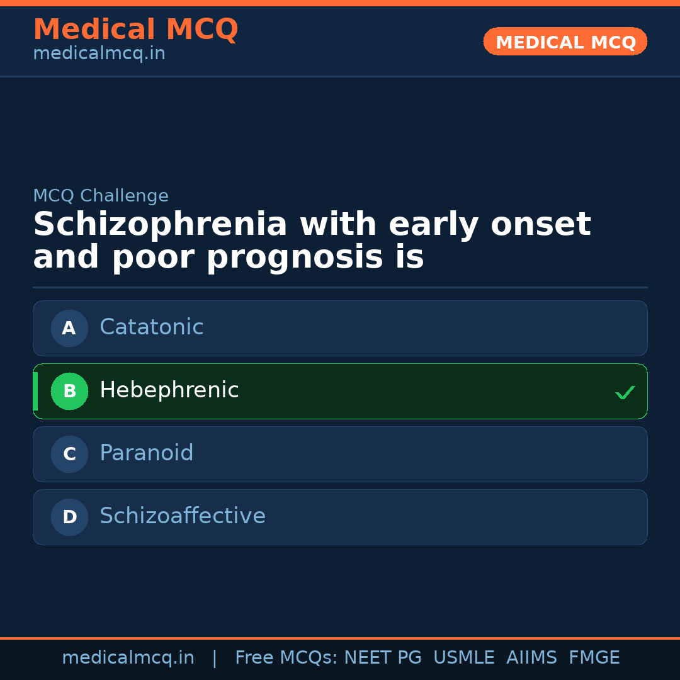The height and width of the screenshot is (680, 680).
Task: Expand the answer options list
Action: (x=340, y=422)
